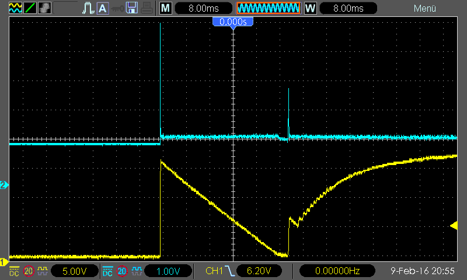Click the grayed-out printer icon
467x280 pixels.
pyautogui.click(x=147, y=8)
